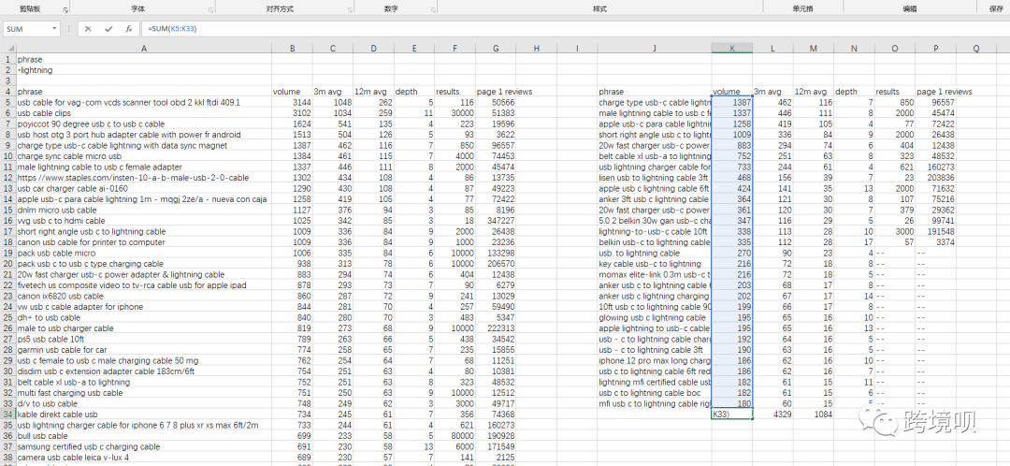
Task: Select column M header
Action: click(813, 49)
